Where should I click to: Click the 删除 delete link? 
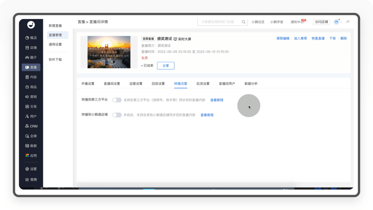(344, 38)
